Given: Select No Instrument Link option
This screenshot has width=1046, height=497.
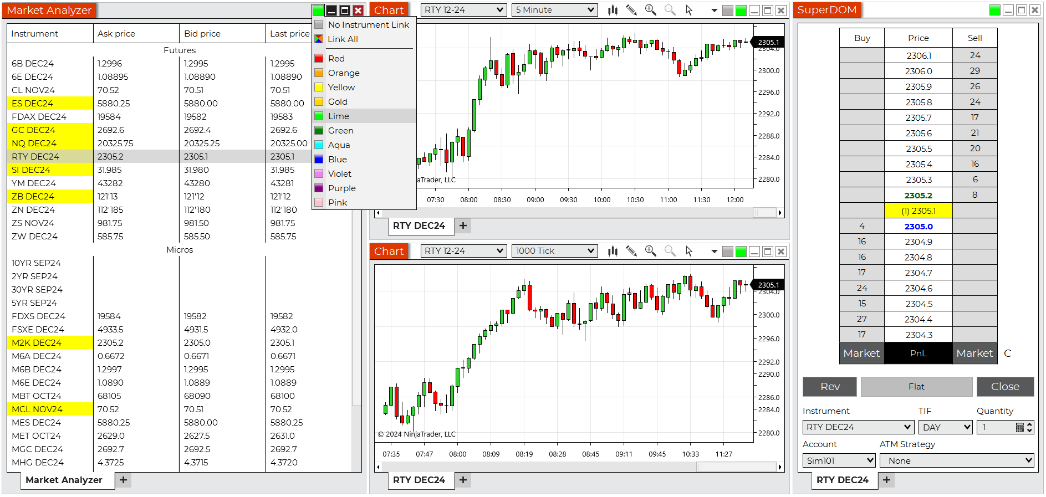Looking at the screenshot, I should (364, 24).
